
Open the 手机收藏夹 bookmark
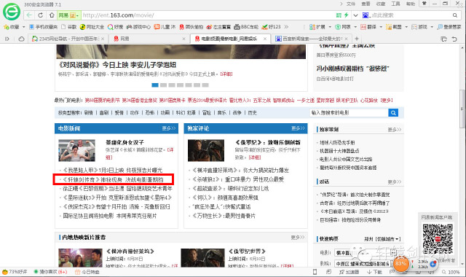coord(44,27)
